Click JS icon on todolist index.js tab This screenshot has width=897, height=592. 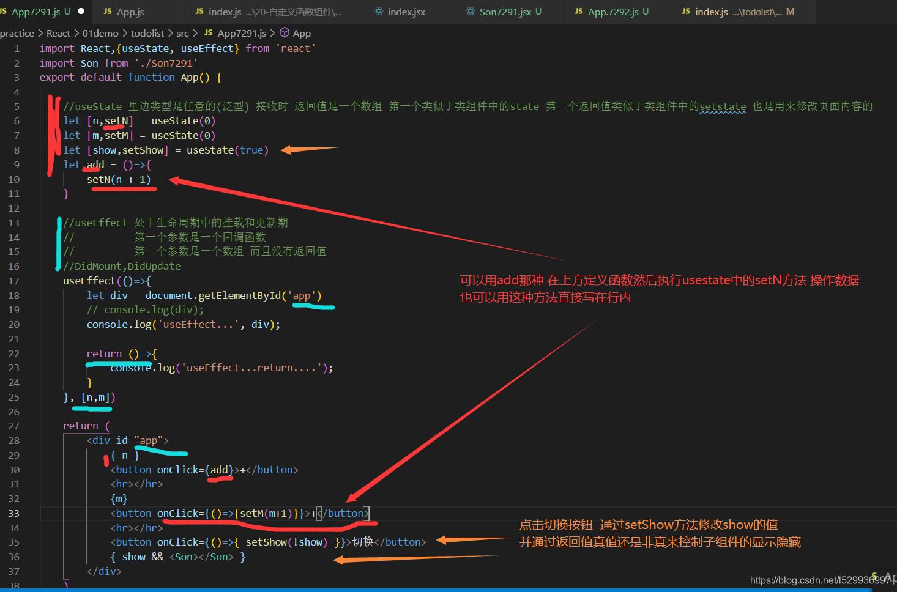[686, 12]
